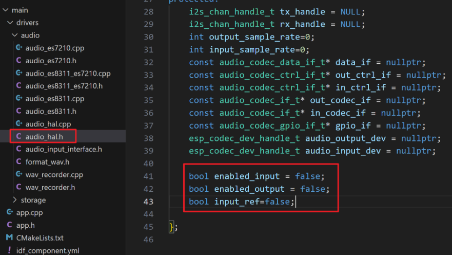This screenshot has height=255, width=452.
Task: Click C icon of audio_es8311_es7210.h
Action: pyautogui.click(x=19, y=85)
